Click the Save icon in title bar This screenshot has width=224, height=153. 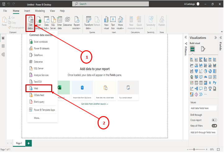(x=4, y=4)
